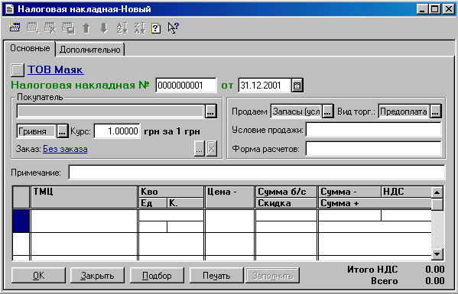The width and height of the screenshot is (458, 294).
Task: Click the Печать button
Action: (216, 276)
